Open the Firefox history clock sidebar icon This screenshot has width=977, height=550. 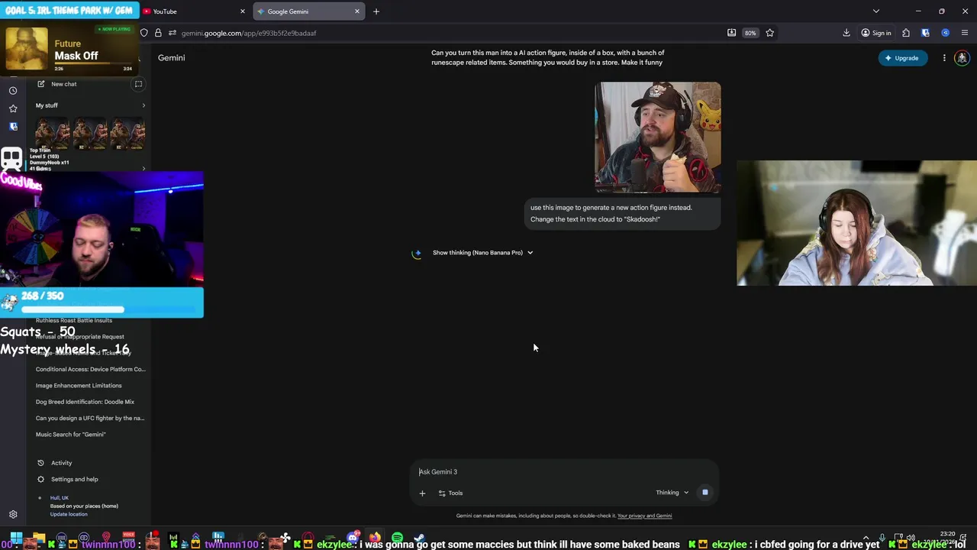13,90
